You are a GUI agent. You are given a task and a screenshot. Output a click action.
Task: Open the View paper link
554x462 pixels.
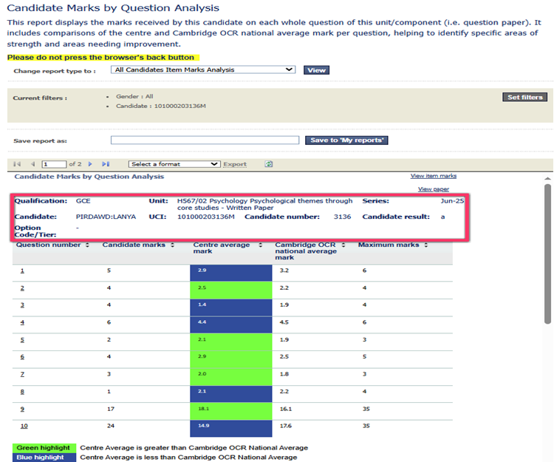[x=434, y=189]
